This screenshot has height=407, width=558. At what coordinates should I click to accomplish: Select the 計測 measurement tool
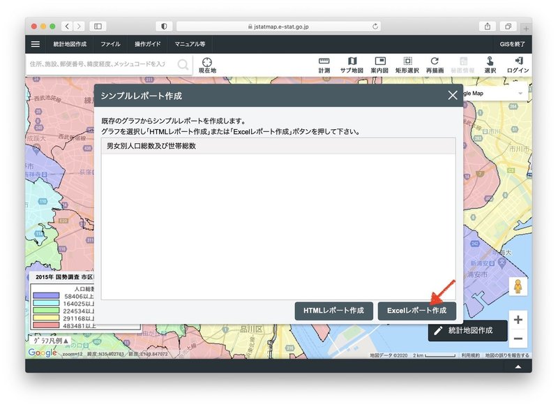[324, 65]
